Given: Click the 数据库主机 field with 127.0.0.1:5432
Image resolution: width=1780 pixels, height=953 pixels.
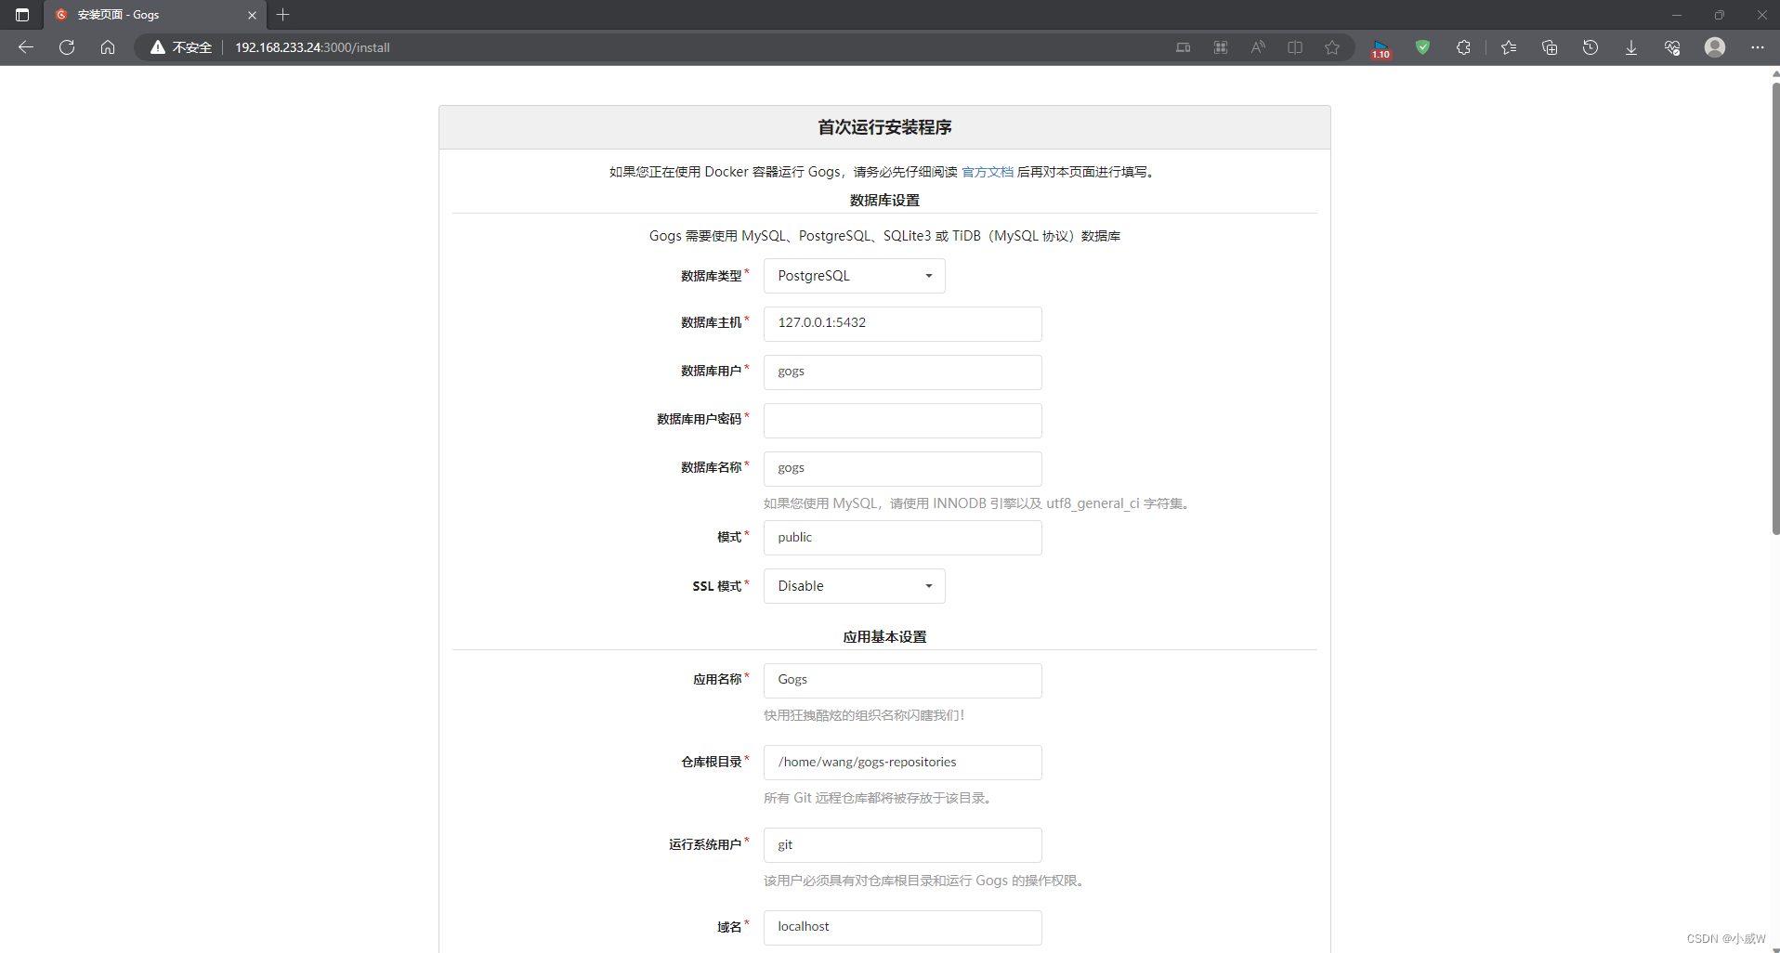Looking at the screenshot, I should 903,323.
